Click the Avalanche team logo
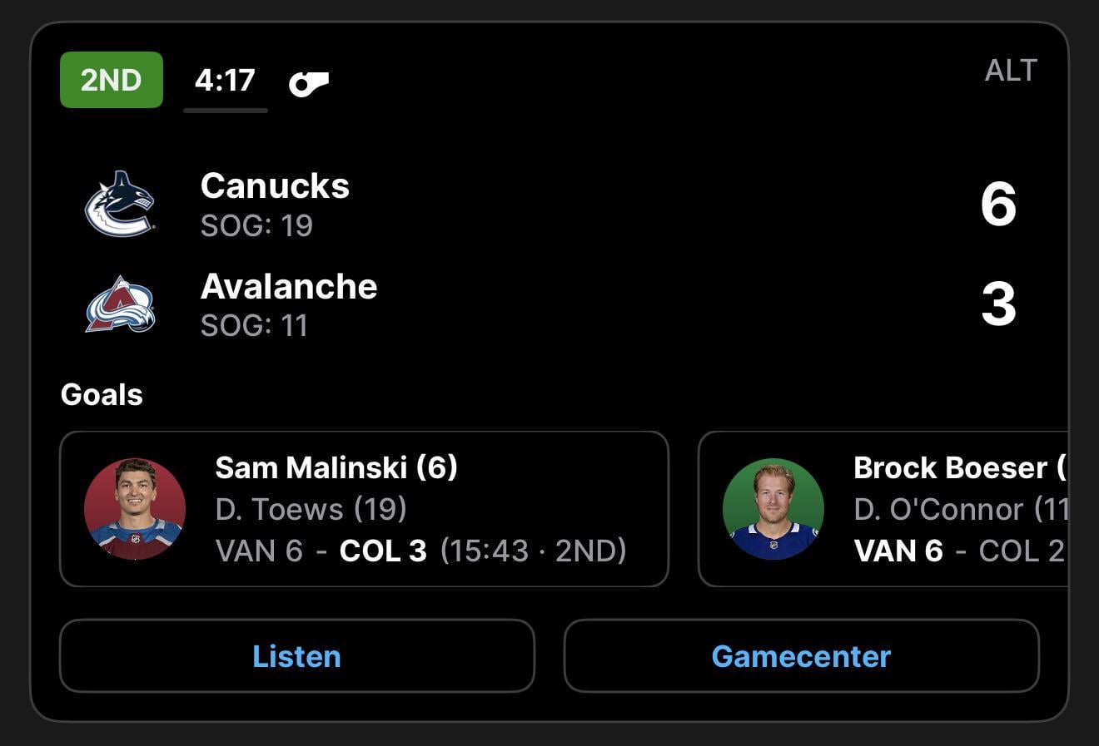The width and height of the screenshot is (1099, 746). pyautogui.click(x=120, y=305)
